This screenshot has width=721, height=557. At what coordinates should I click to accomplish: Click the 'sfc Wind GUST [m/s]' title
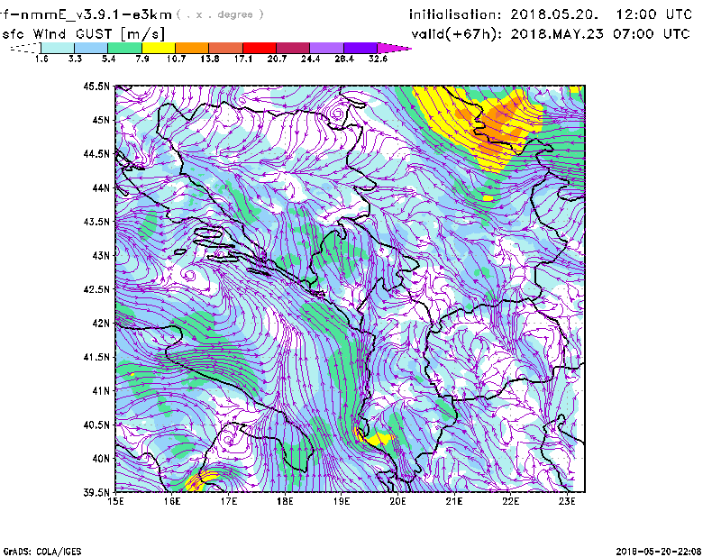point(83,34)
